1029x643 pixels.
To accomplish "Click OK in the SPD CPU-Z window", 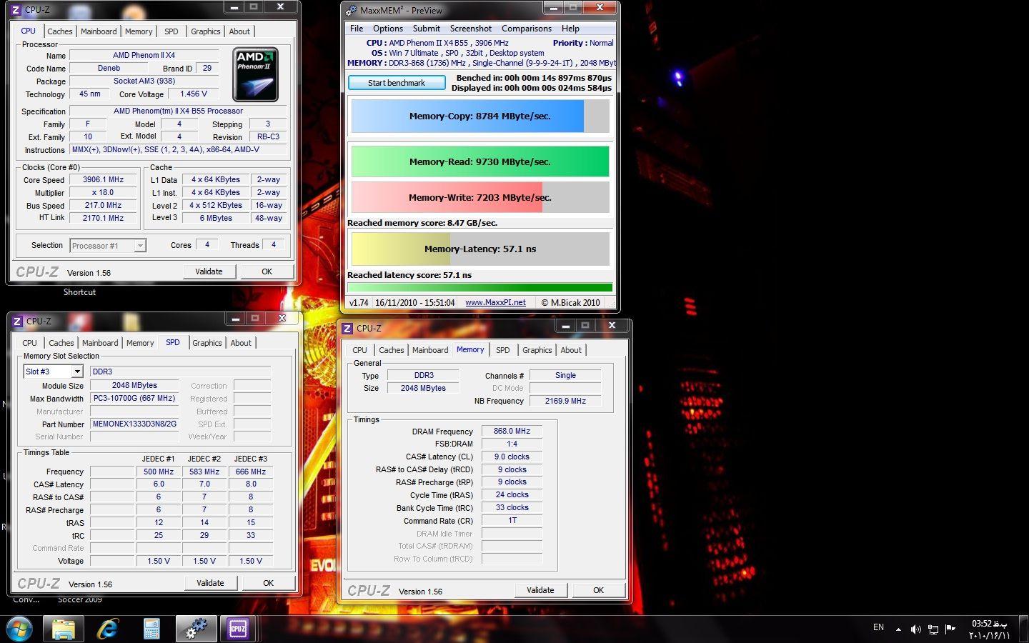I will 268,583.
